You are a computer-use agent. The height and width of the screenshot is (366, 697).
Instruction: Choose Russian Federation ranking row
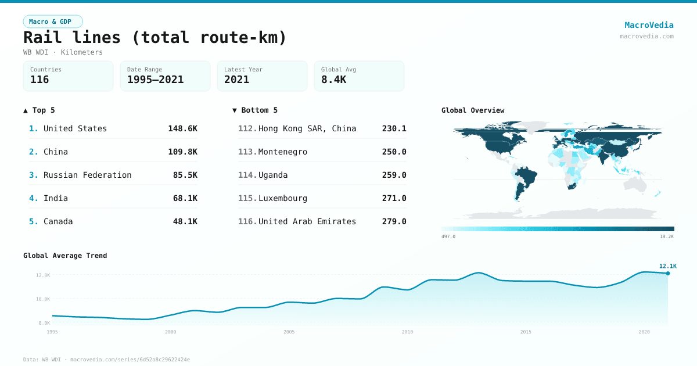click(113, 175)
